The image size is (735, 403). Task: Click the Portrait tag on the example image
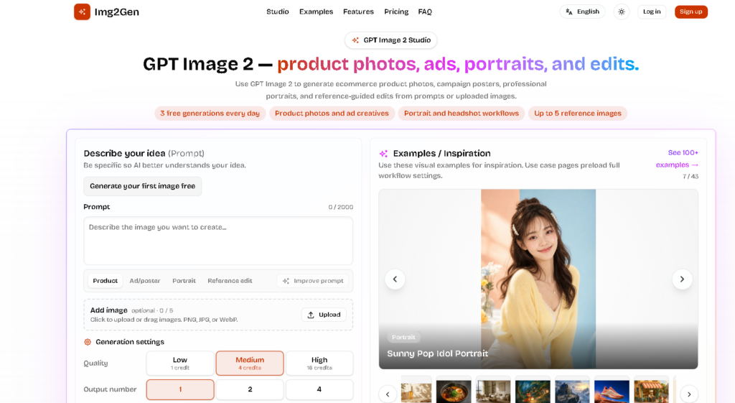click(x=403, y=338)
